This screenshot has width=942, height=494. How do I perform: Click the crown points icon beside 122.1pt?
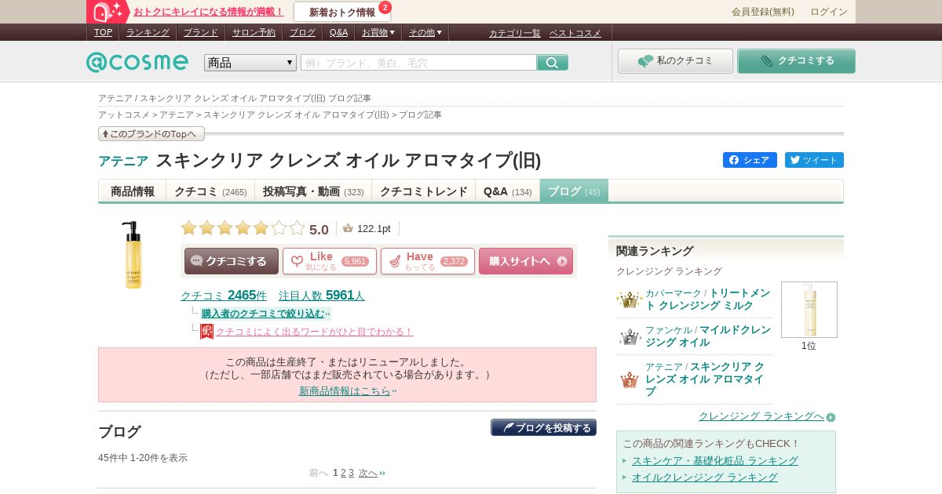tap(348, 228)
